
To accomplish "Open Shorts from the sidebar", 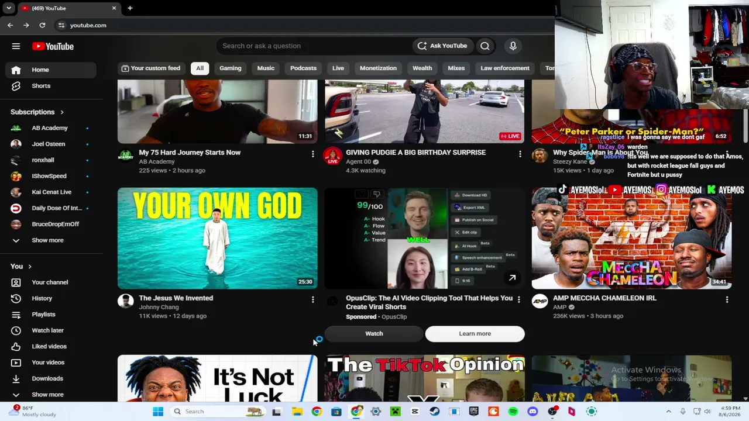I will (x=51, y=86).
